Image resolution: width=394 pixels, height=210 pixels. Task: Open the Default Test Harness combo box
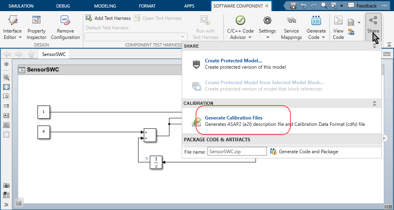[136, 37]
